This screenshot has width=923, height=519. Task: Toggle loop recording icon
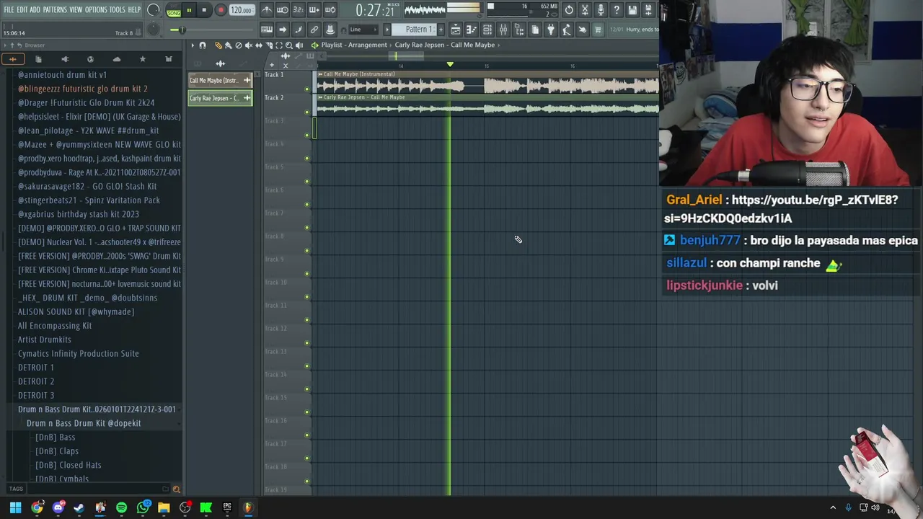(x=330, y=10)
